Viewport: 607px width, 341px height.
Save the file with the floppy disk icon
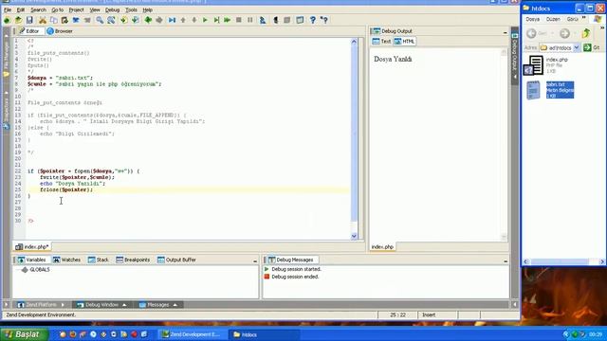click(x=29, y=20)
